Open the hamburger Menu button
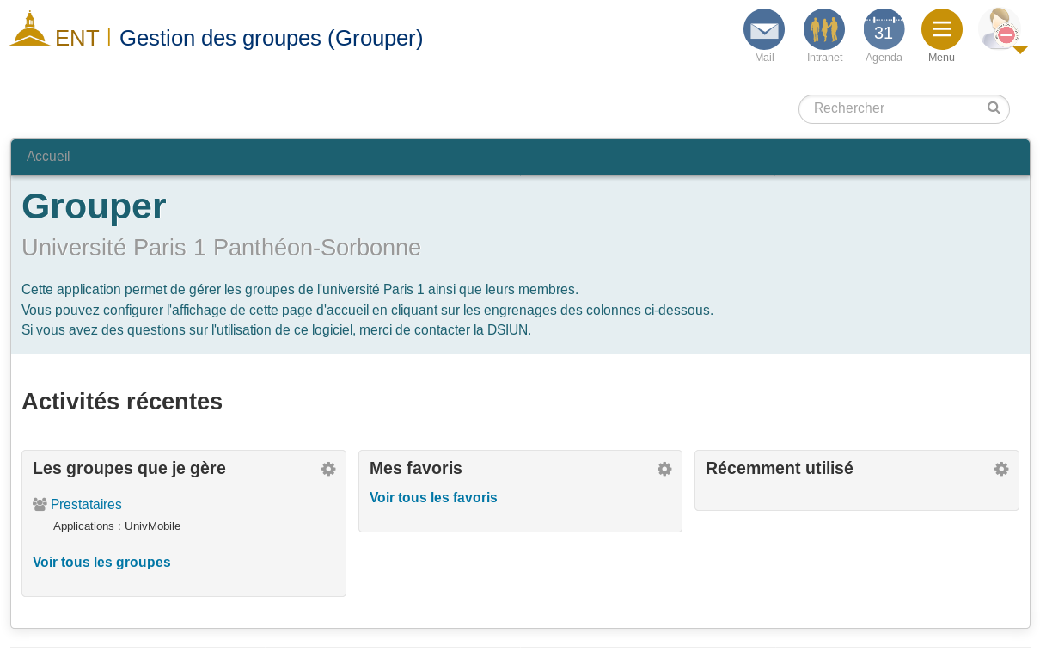 click(941, 30)
